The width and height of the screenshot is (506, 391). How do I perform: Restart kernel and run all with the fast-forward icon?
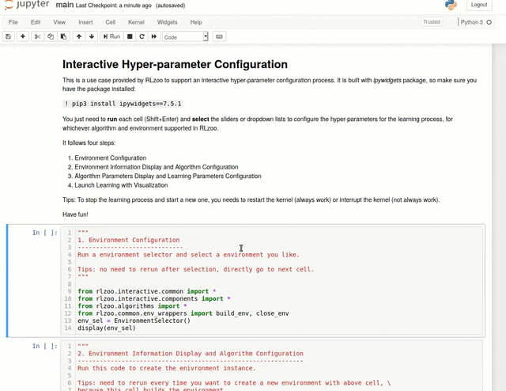tap(154, 36)
